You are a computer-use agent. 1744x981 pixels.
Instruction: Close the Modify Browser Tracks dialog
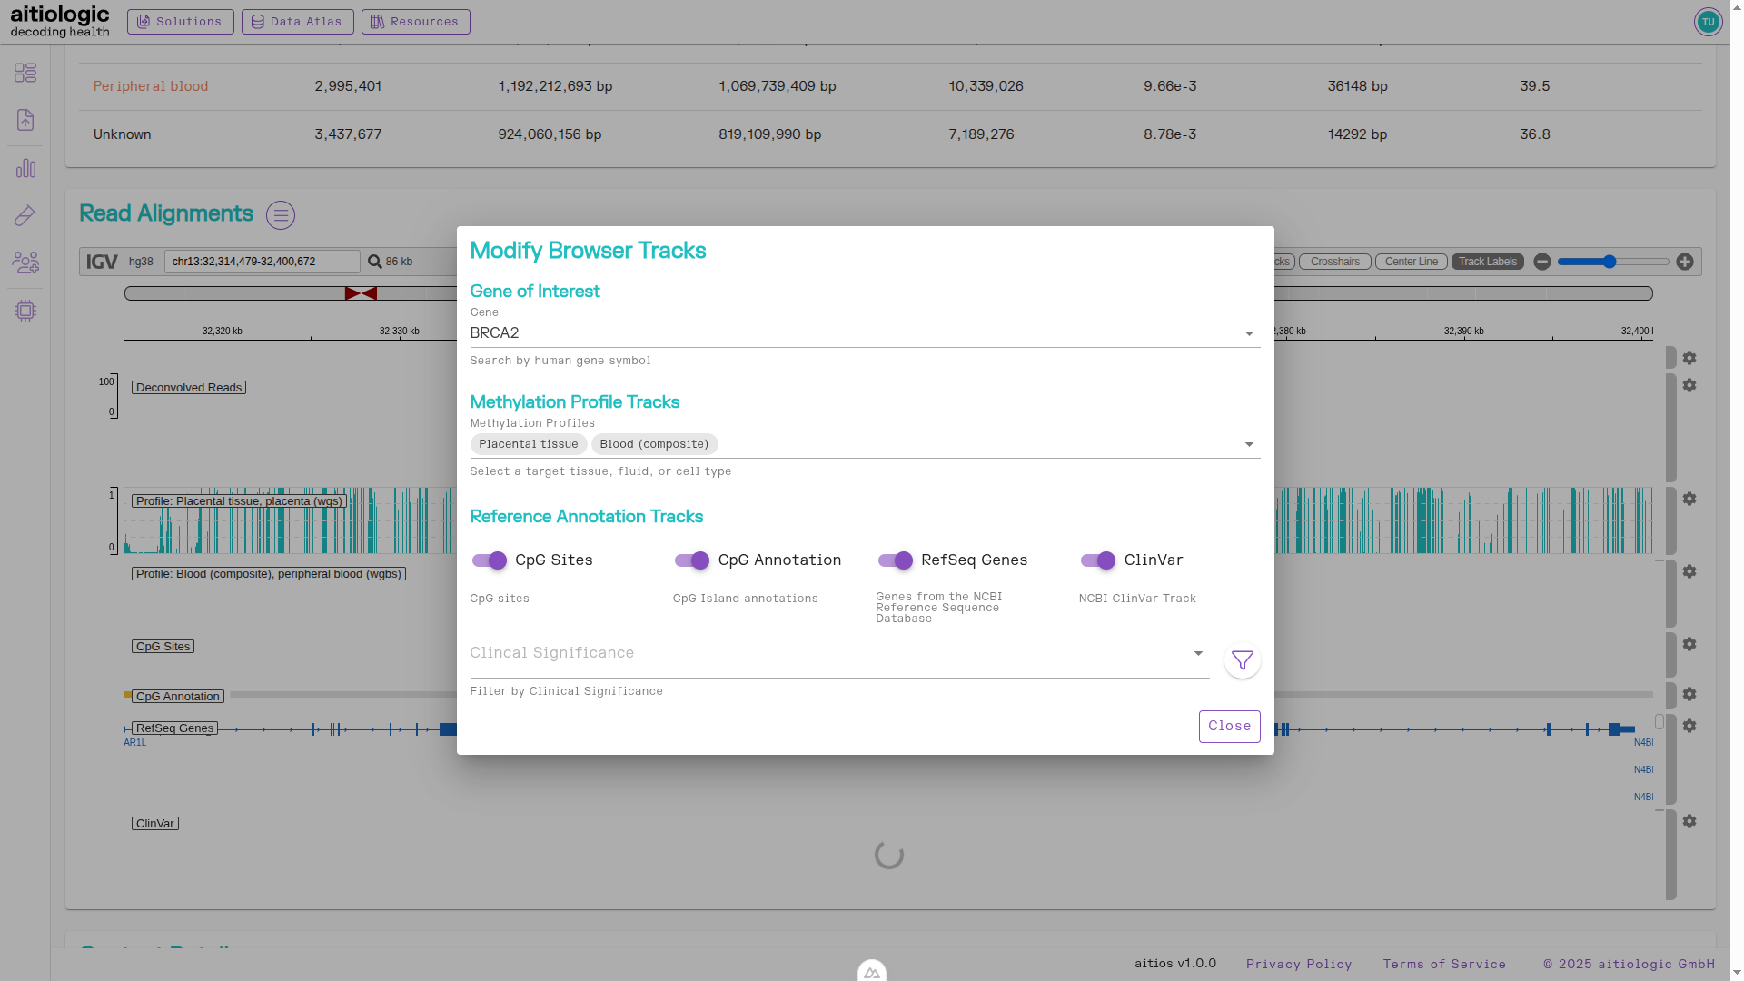[x=1229, y=727]
